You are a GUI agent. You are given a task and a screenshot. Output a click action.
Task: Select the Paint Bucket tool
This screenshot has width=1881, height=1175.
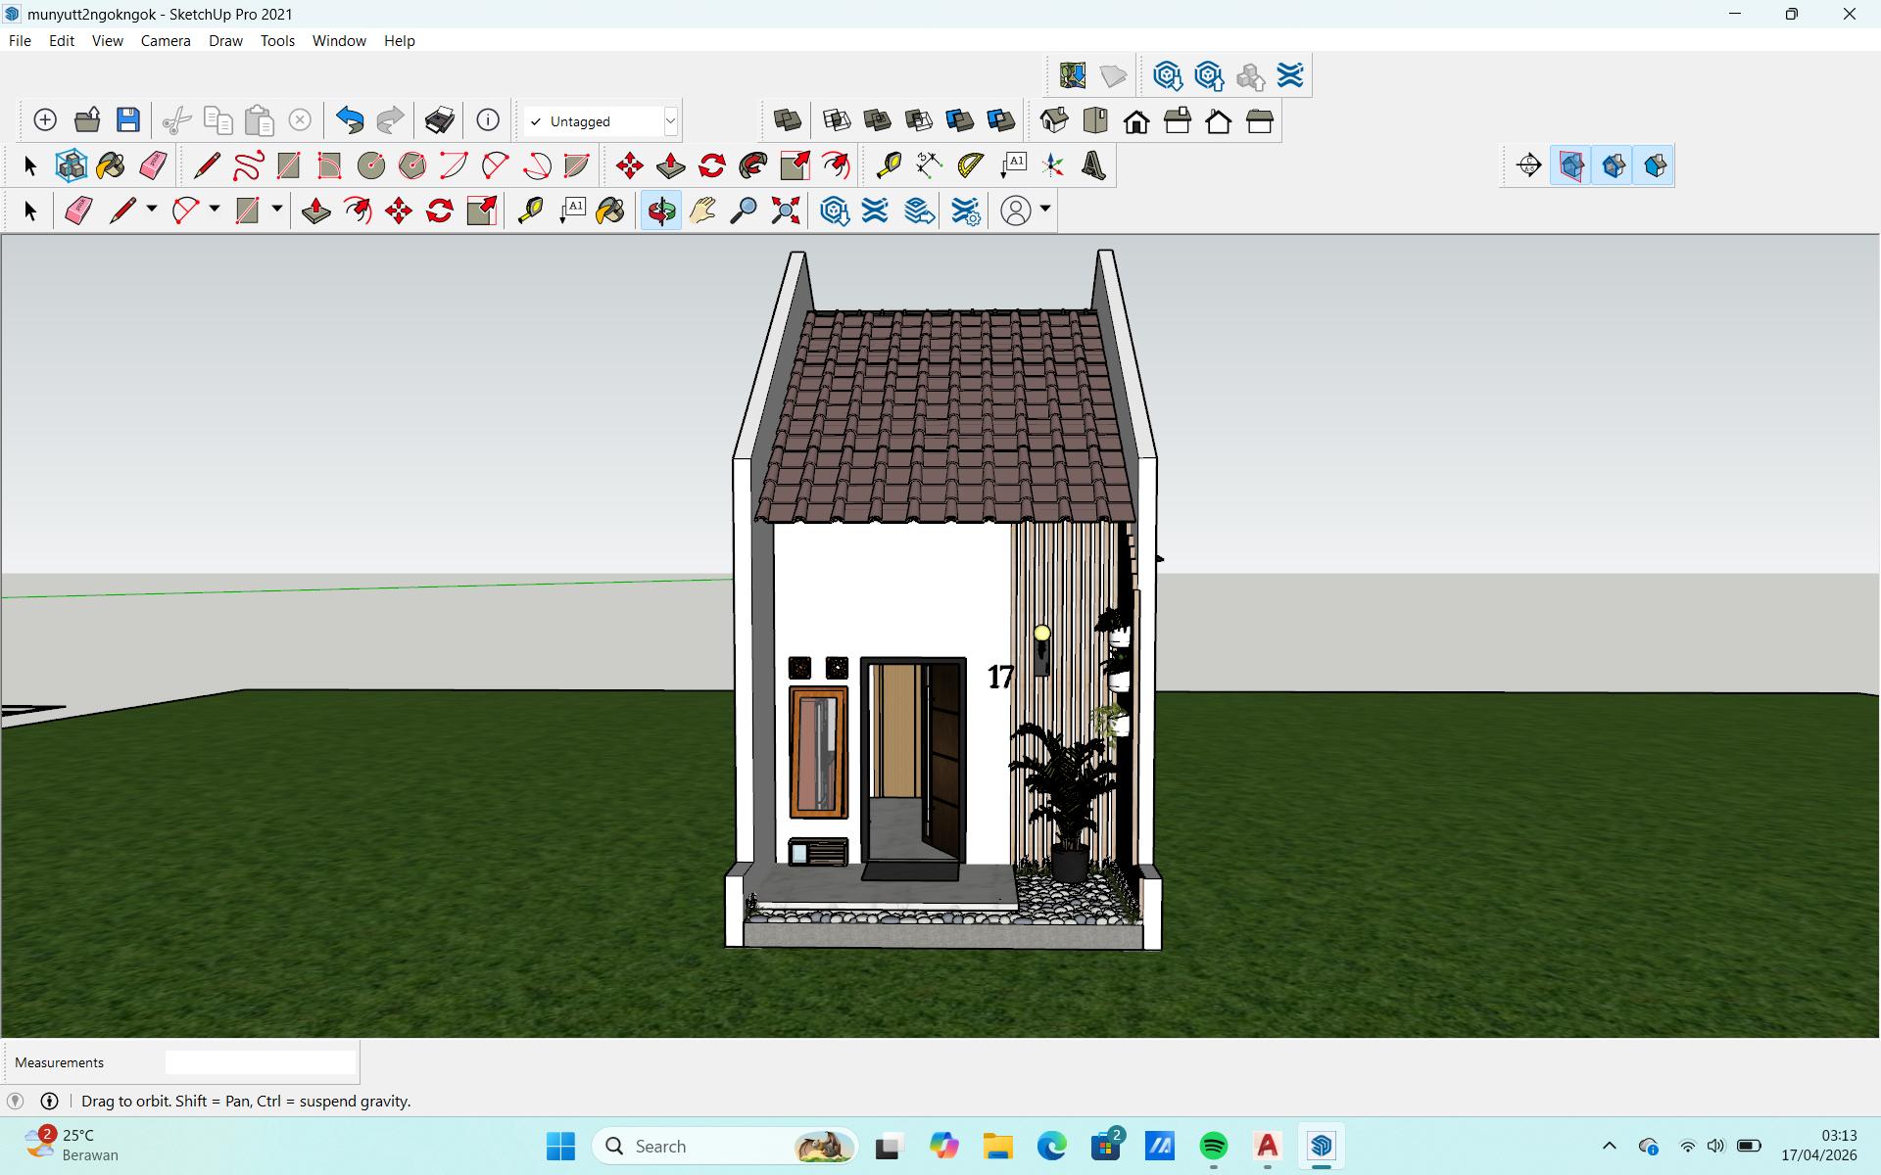(111, 165)
